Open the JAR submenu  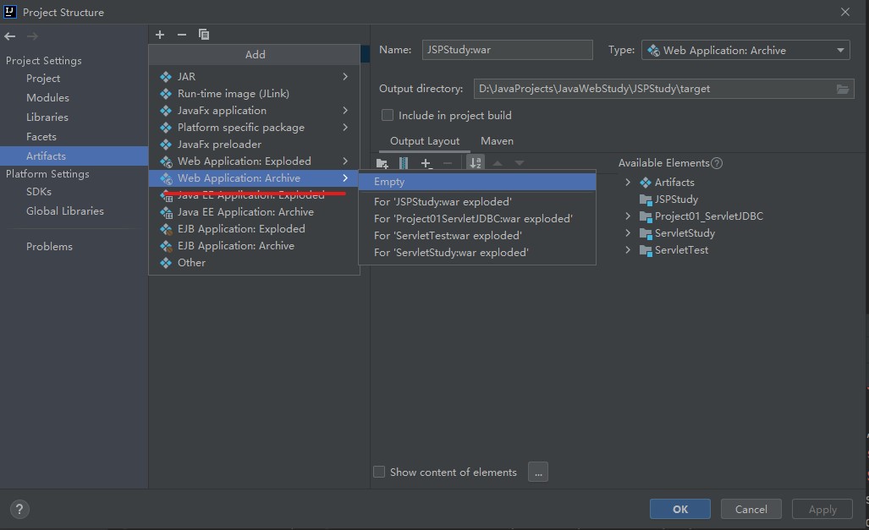pos(255,76)
